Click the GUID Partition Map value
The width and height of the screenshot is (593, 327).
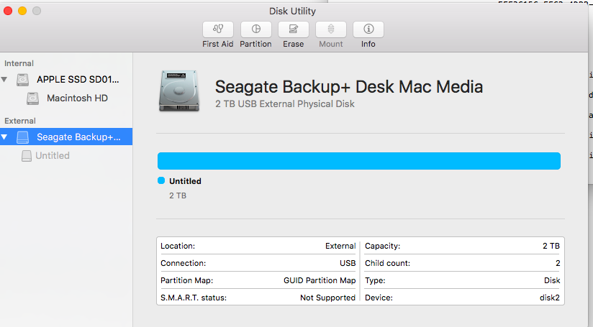(x=320, y=280)
